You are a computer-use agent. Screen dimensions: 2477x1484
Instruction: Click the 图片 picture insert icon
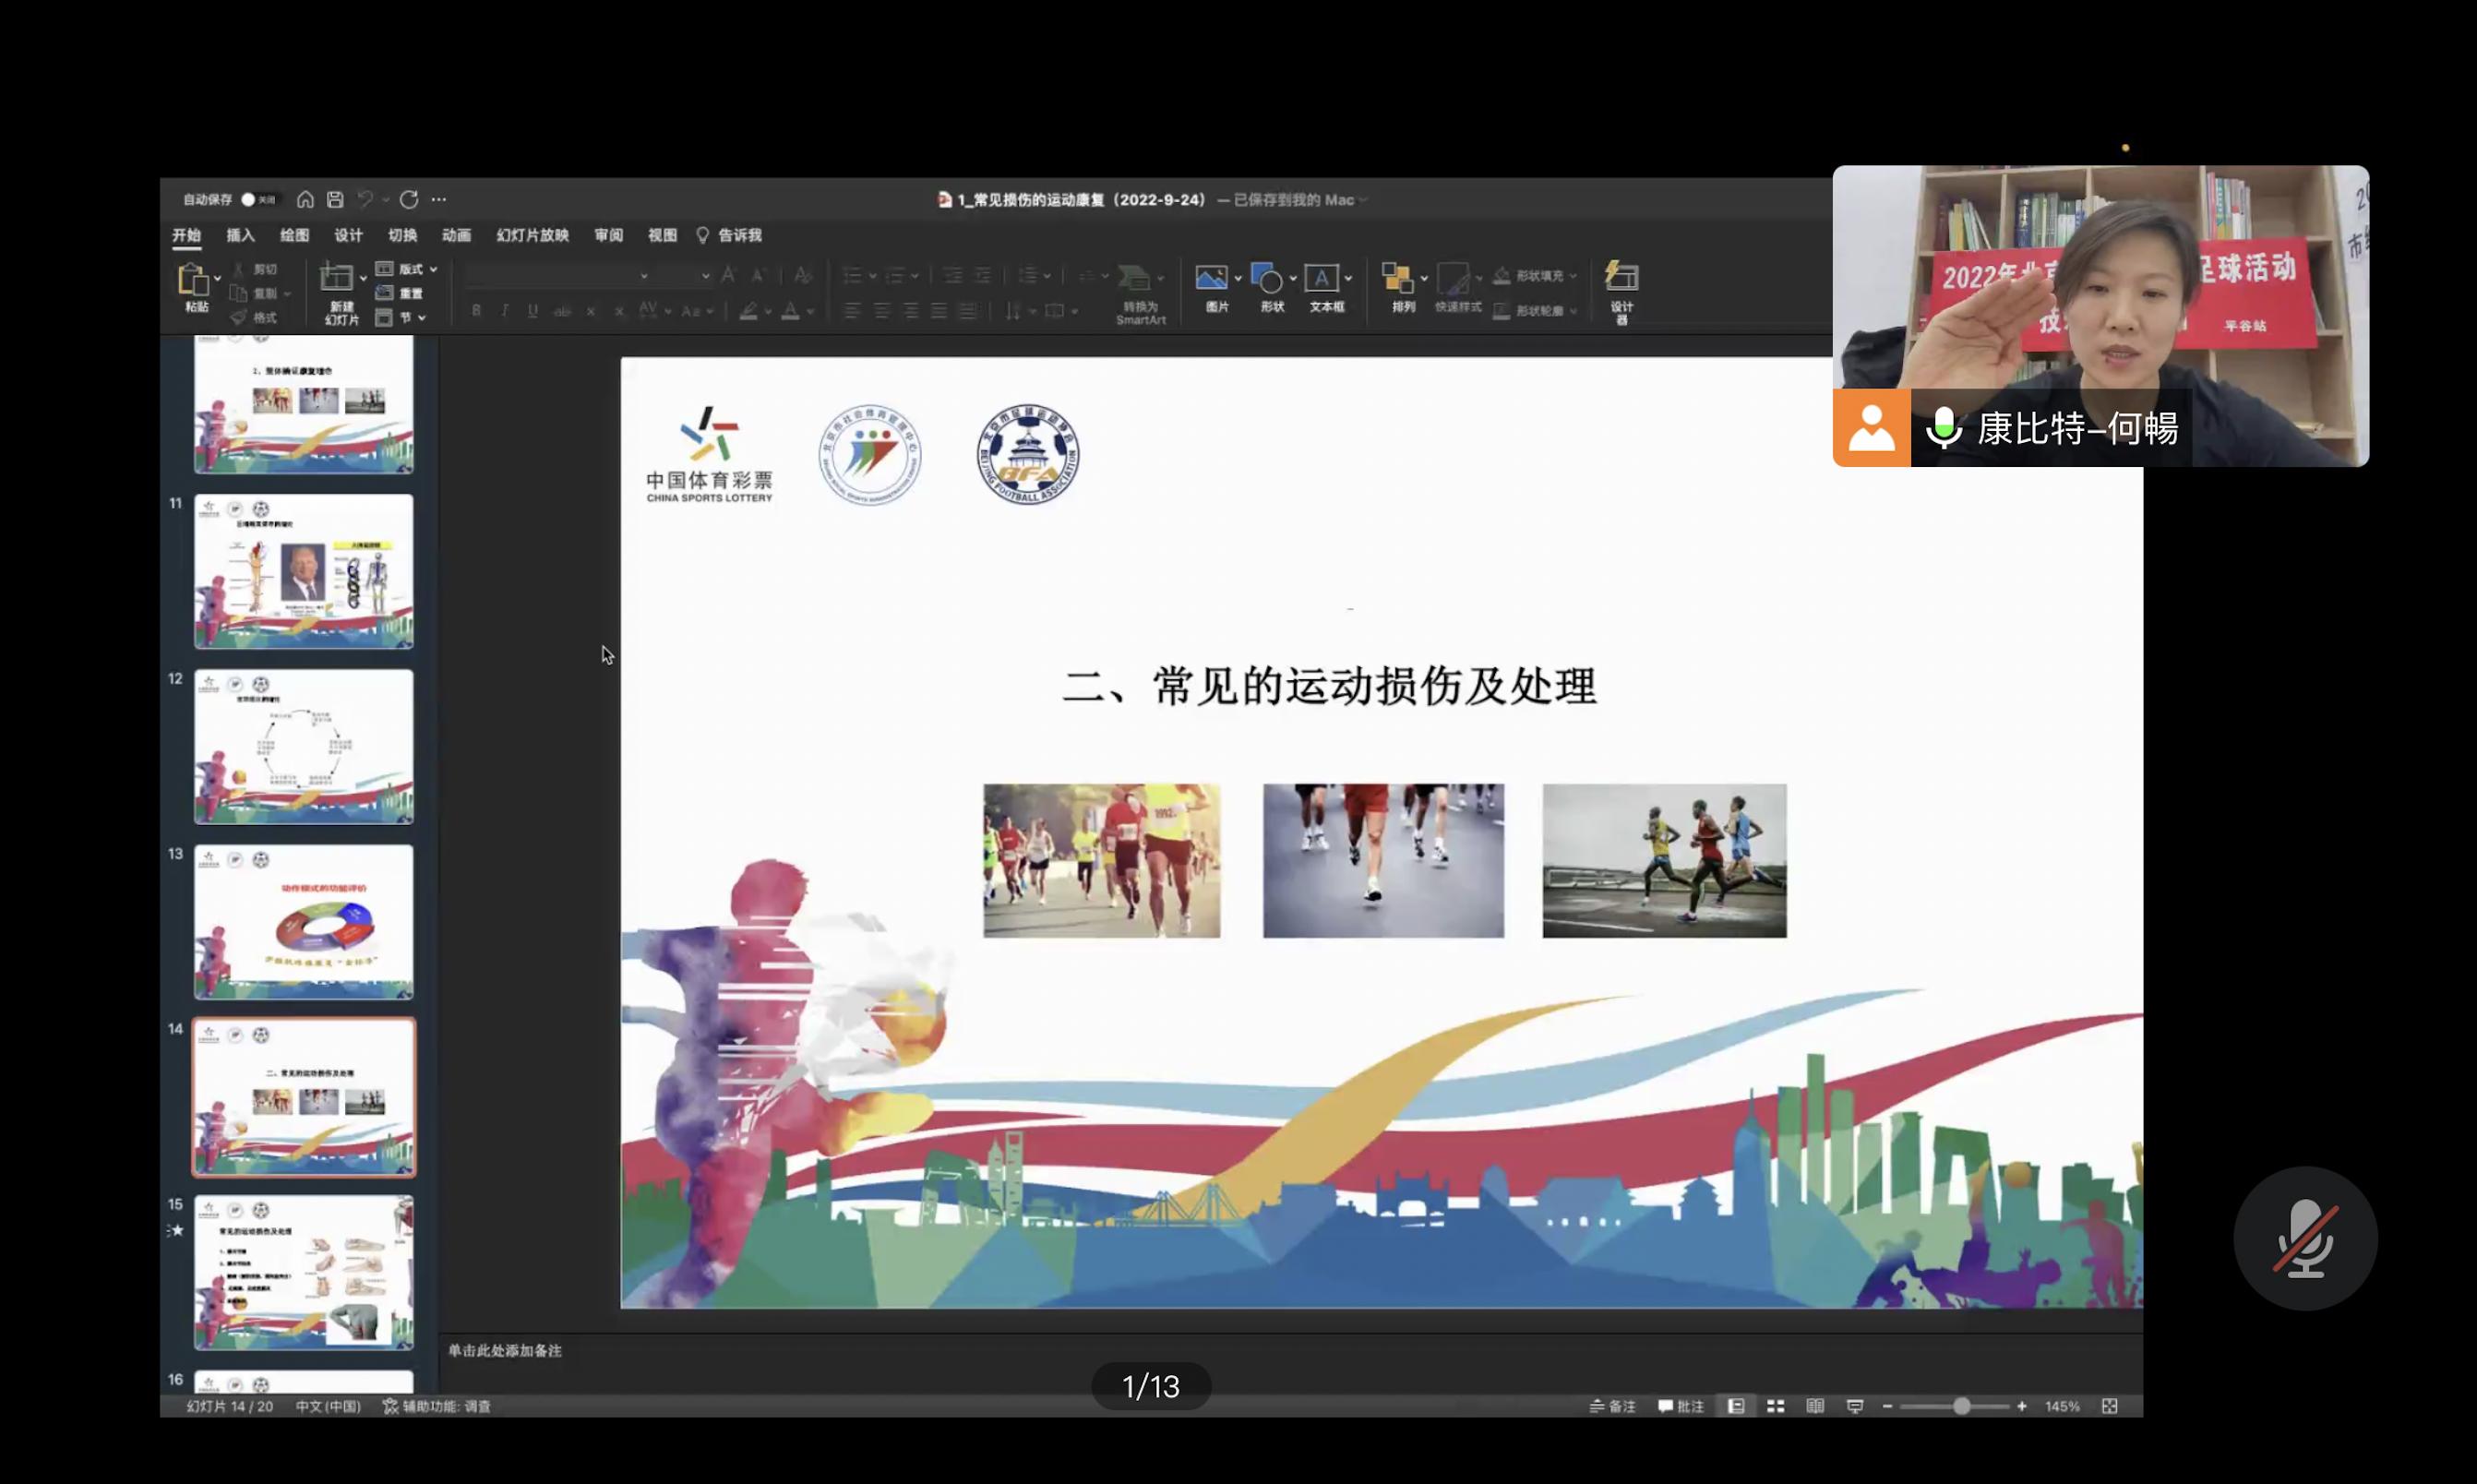tap(1211, 279)
